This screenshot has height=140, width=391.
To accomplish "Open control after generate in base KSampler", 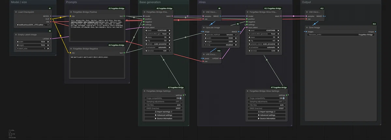I will coord(158,34).
